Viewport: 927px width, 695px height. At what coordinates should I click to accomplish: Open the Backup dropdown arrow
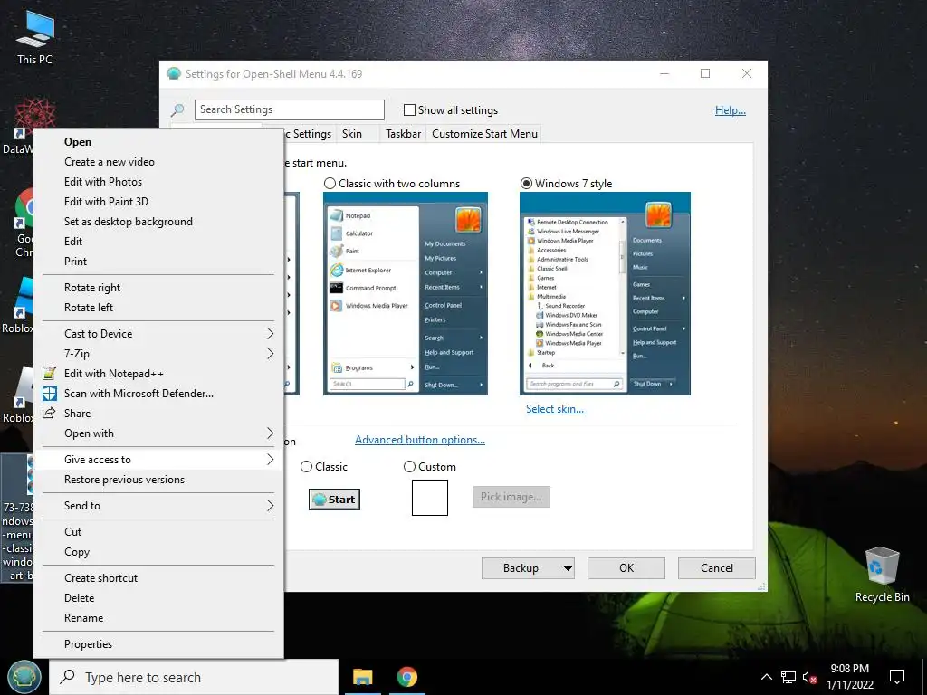tap(568, 568)
